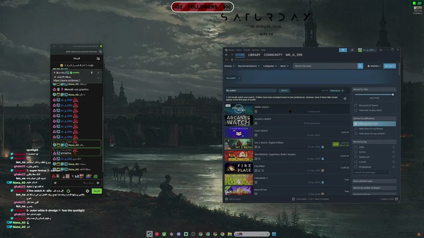Image resolution: width=424 pixels, height=238 pixels.
Task: Click the Steam back navigation arrow
Action: point(226,55)
